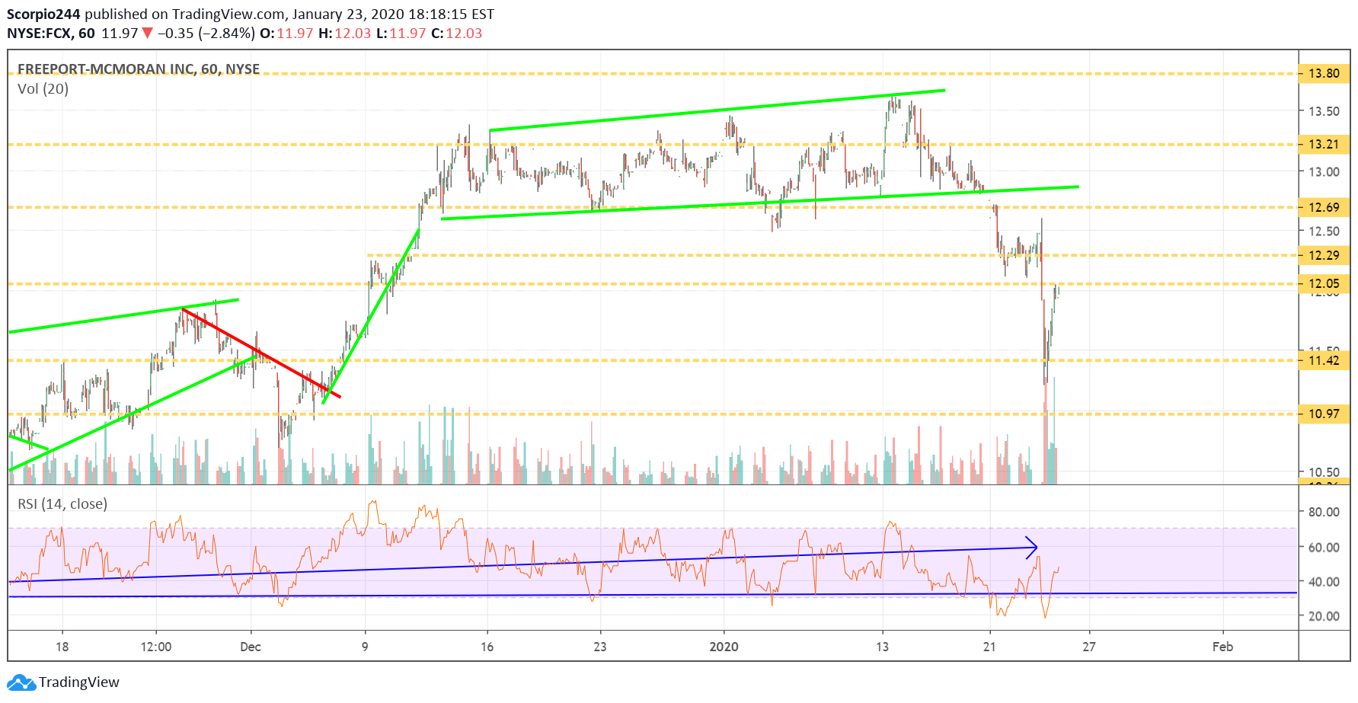Viewport: 1358px width, 703px height.
Task: Click the −0.35 (−2.84%) change value
Action: tap(206, 34)
